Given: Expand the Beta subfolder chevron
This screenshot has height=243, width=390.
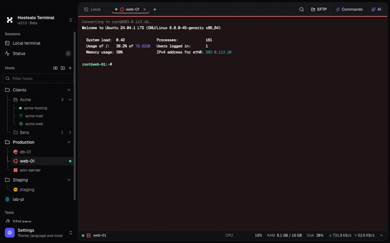Looking at the screenshot, I should pyautogui.click(x=70, y=133).
